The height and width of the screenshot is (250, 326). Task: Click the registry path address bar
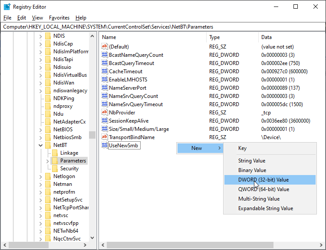click(x=163, y=27)
